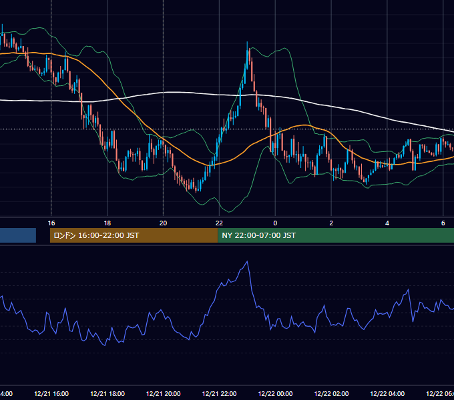The image size is (454, 400).
Task: Click the 20 hour label on price chart axis
Action: 164,223
